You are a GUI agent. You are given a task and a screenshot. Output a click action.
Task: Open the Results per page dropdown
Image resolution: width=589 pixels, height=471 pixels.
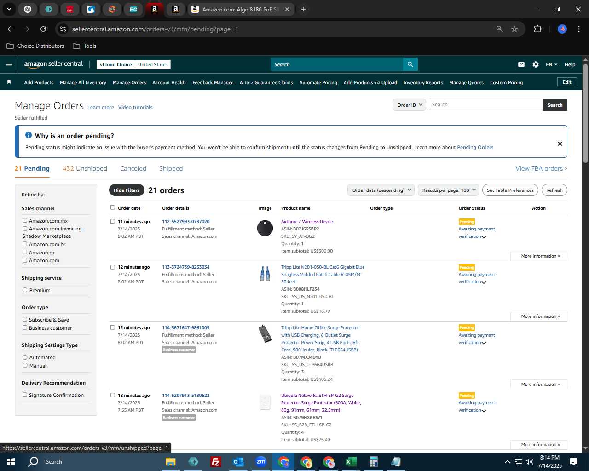(x=448, y=190)
